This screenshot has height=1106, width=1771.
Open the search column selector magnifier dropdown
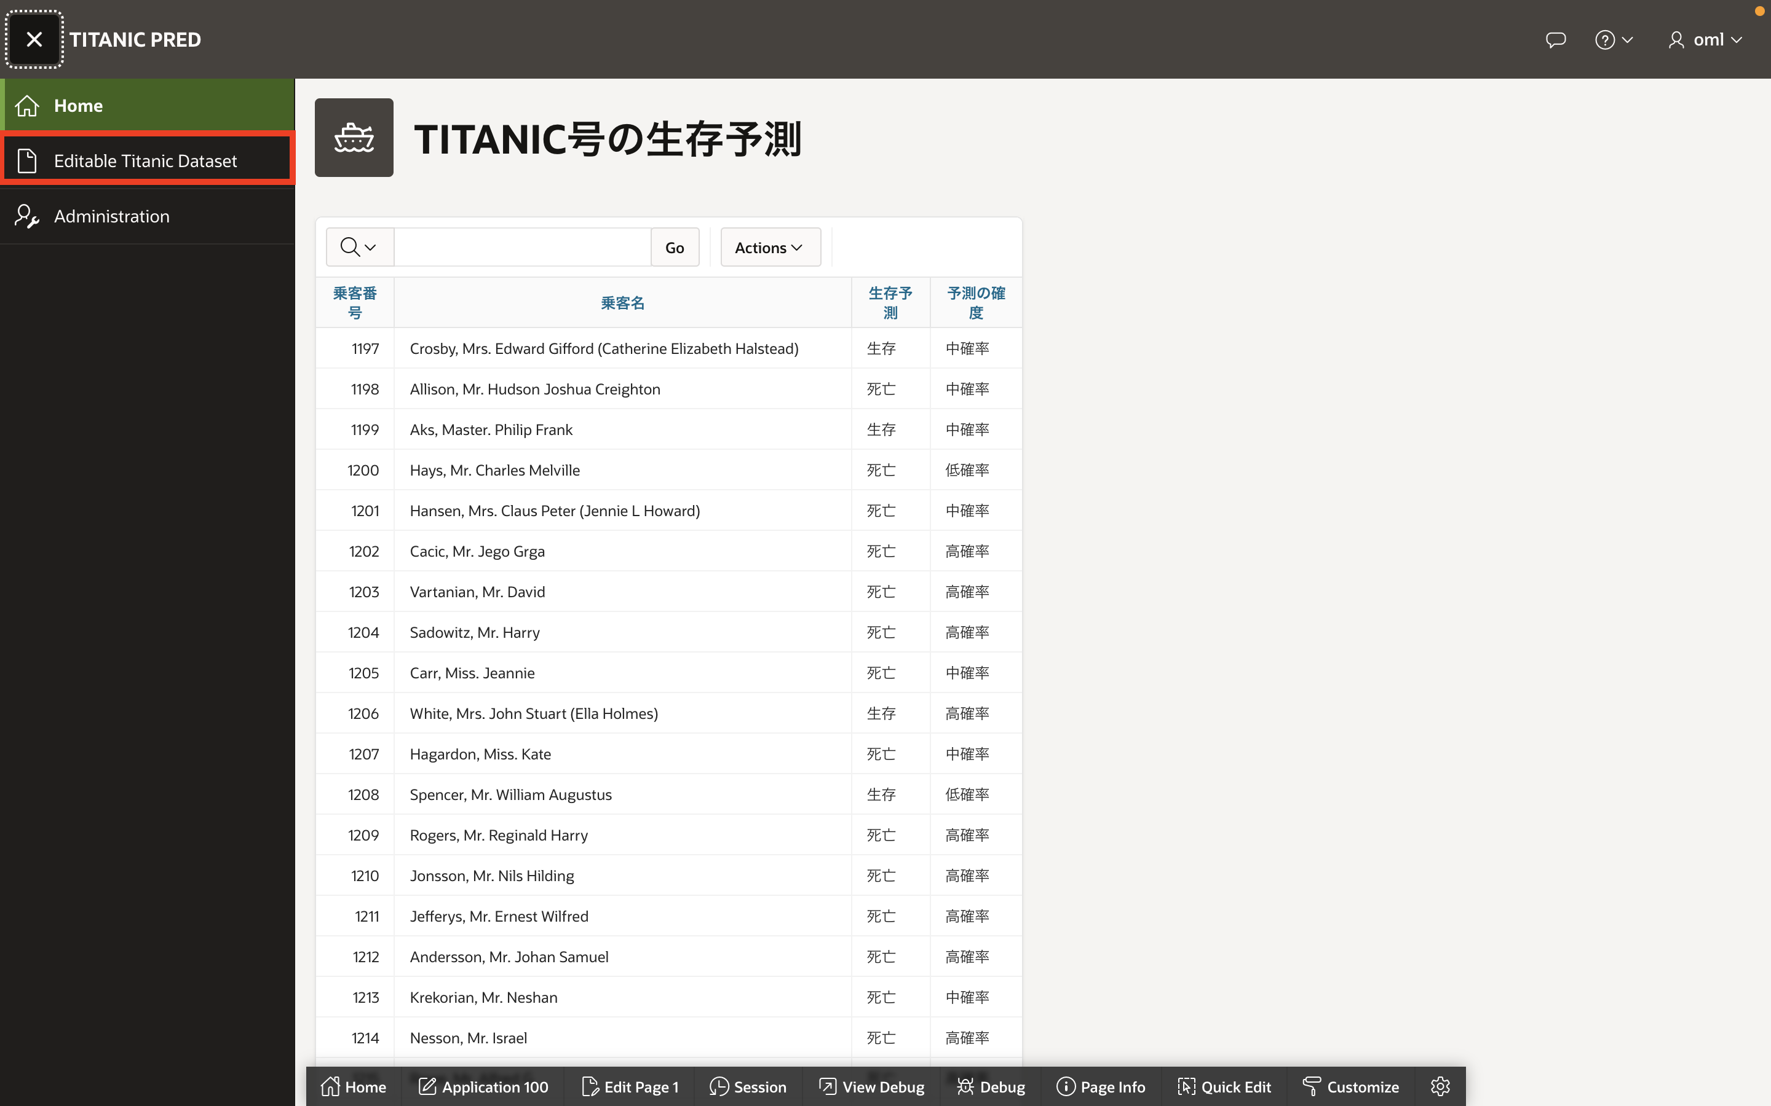click(359, 247)
